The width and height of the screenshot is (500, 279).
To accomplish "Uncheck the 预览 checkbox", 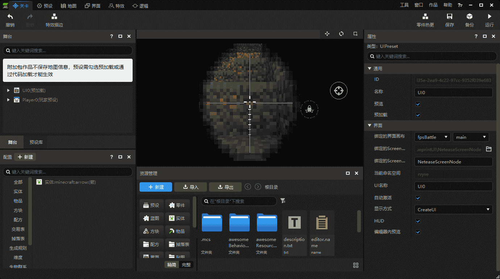I will click(418, 104).
